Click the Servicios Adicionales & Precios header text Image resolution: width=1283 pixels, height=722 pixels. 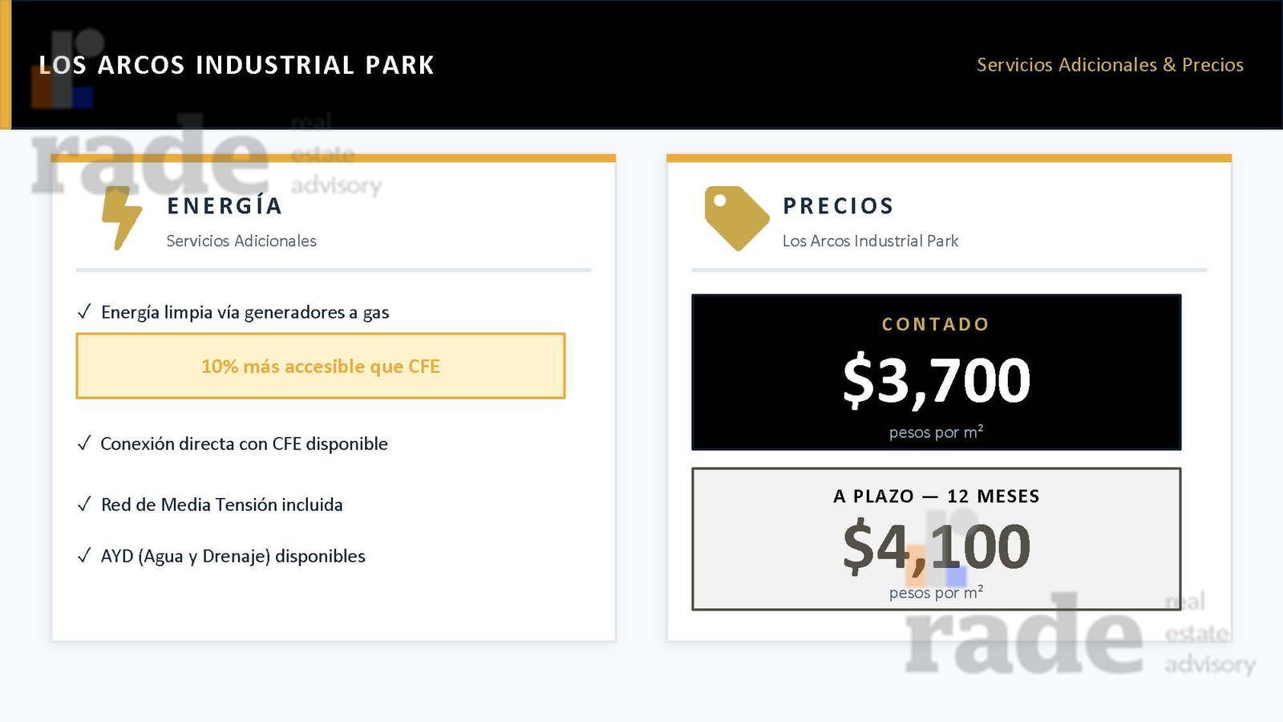(x=1110, y=65)
